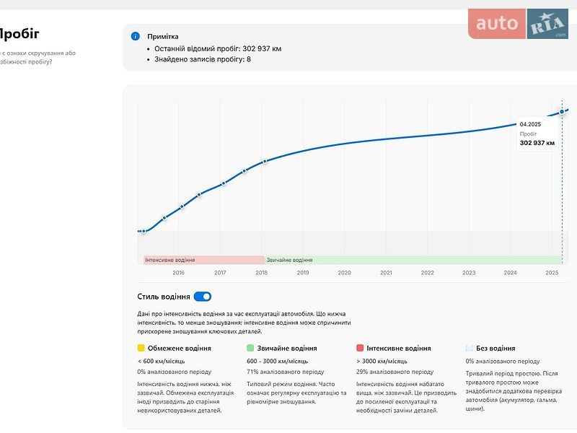Click the mileage data point at 2018

click(264, 162)
